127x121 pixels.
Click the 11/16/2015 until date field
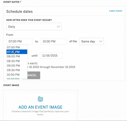click(x=51, y=56)
